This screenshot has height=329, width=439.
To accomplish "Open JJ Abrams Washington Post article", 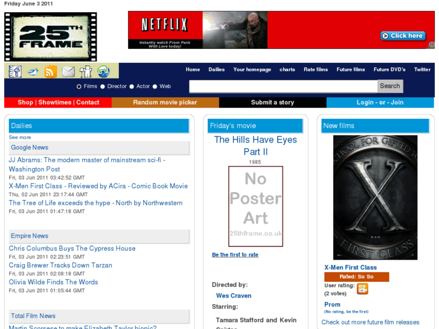I will tap(87, 165).
